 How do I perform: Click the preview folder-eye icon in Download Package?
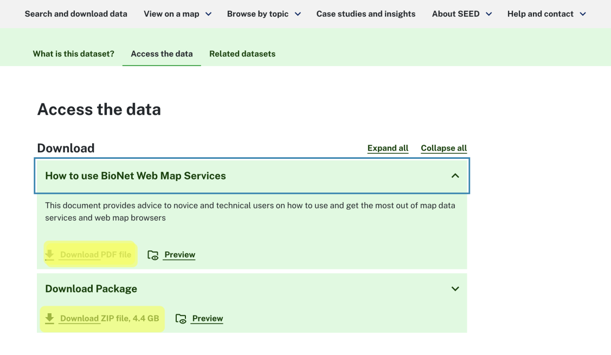pyautogui.click(x=181, y=319)
